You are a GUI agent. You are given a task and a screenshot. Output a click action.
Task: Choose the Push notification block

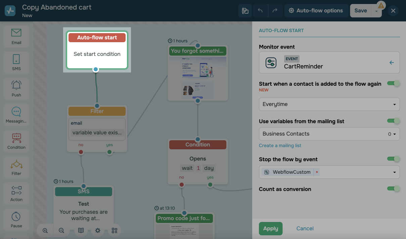click(16, 88)
